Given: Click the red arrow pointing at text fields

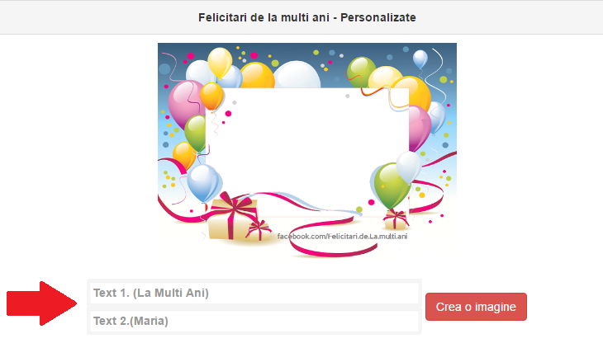Looking at the screenshot, I should point(41,303).
